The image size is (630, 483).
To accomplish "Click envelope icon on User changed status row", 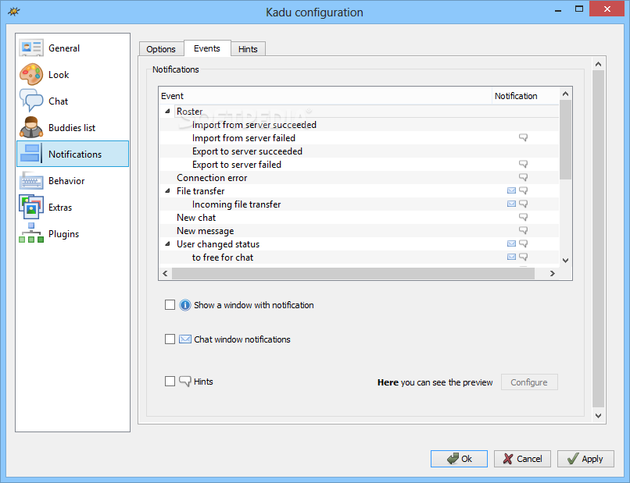I will (x=511, y=243).
